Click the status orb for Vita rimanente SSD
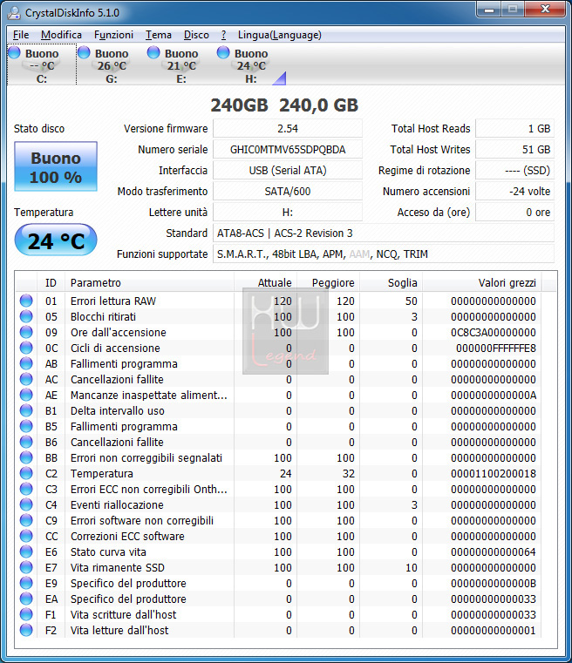Screen dimensions: 572x663 [x=26, y=567]
